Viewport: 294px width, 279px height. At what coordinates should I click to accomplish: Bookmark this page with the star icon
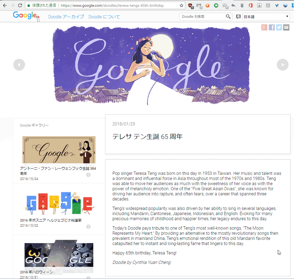pyautogui.click(x=181, y=5)
